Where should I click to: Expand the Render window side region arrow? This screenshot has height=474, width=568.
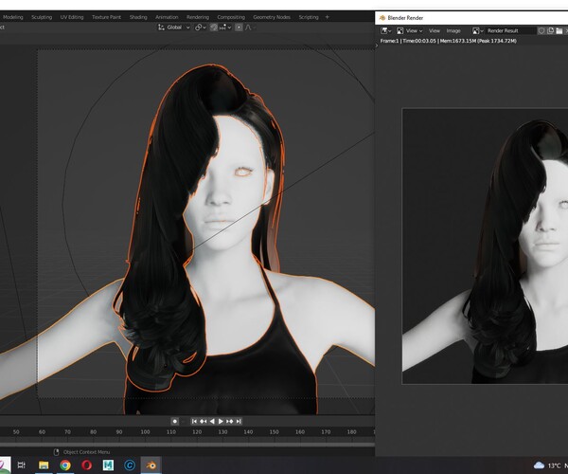[377, 46]
